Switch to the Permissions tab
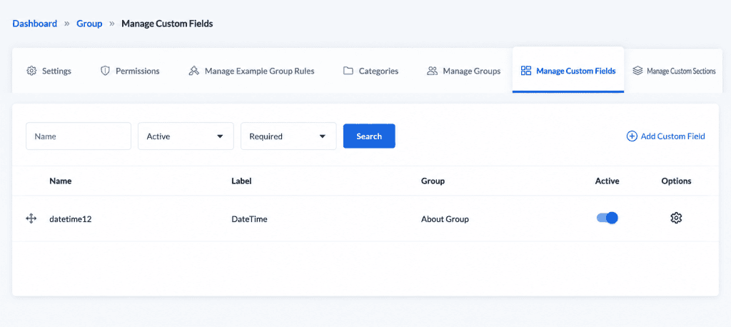This screenshot has height=327, width=731. [130, 71]
